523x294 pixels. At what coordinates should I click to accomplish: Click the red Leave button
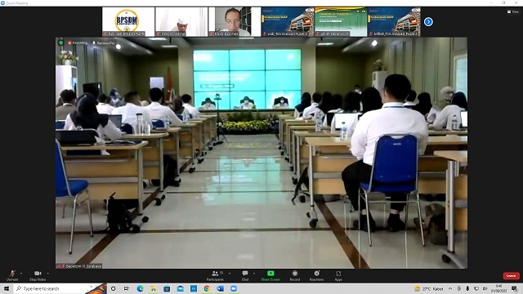511,276
